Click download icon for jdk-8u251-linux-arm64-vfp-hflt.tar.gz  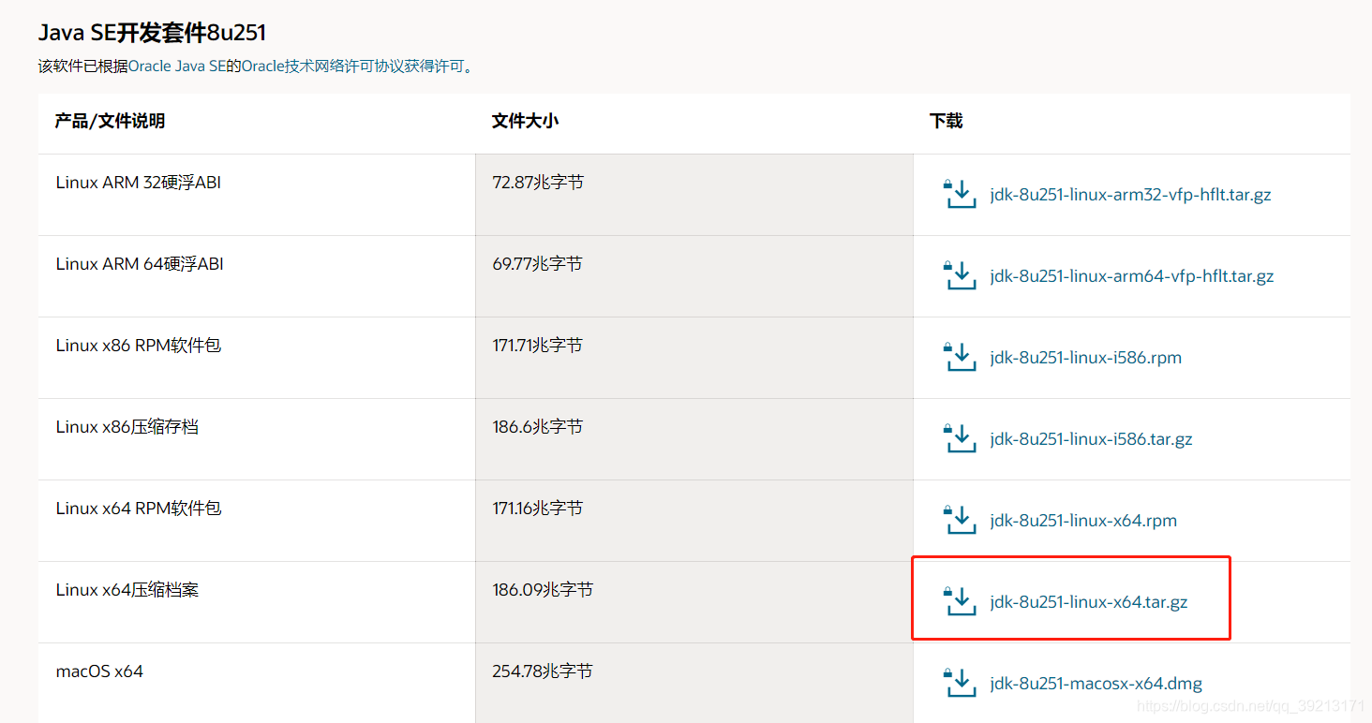pos(960,275)
